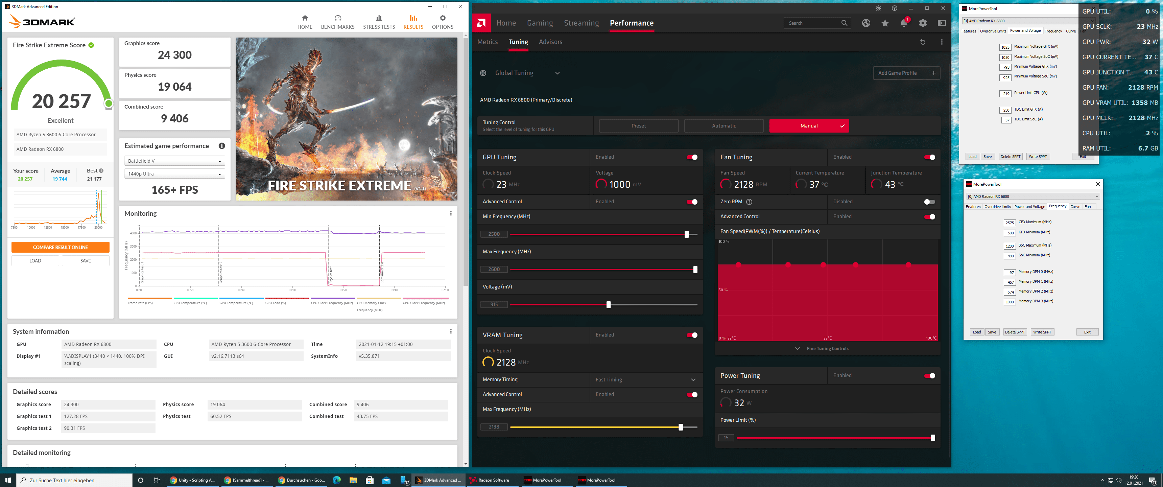The image size is (1163, 487).
Task: Open the 1440p Ultra resolution dropdown
Action: coord(175,174)
